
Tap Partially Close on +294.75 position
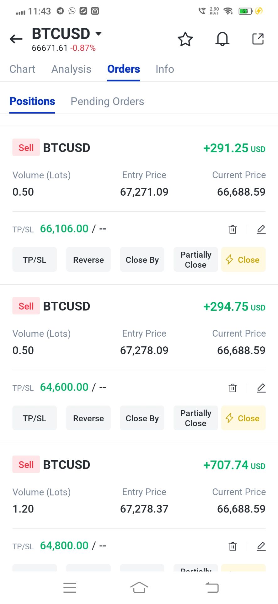pos(195,418)
